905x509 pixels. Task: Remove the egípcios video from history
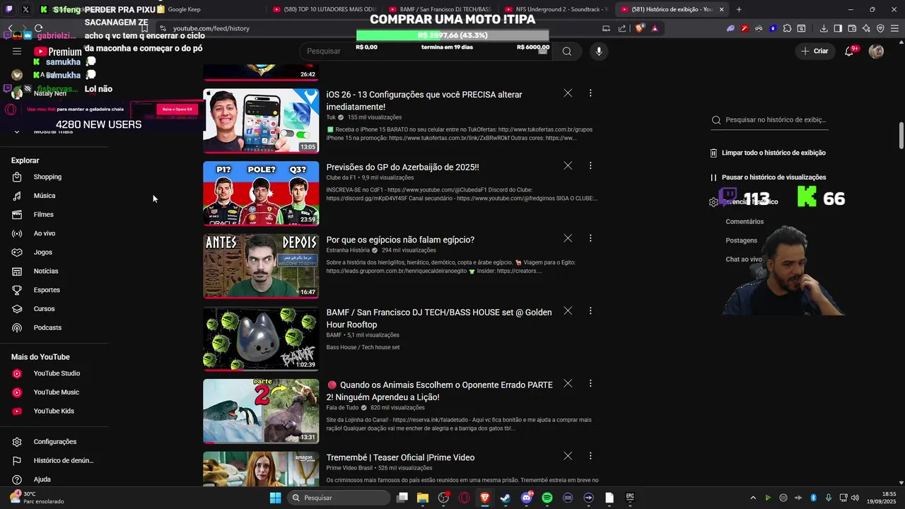(x=568, y=238)
